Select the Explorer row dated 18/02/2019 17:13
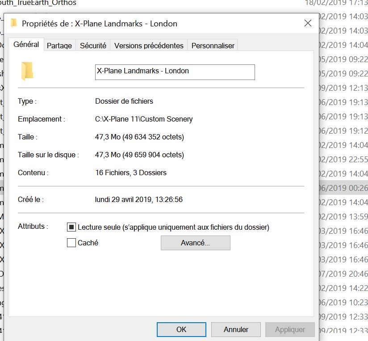Viewport: 368px width, 341px height. (x=184, y=3)
